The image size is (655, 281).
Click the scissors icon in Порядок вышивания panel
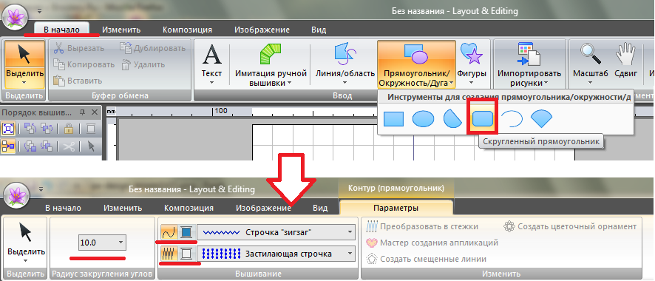[69, 146]
